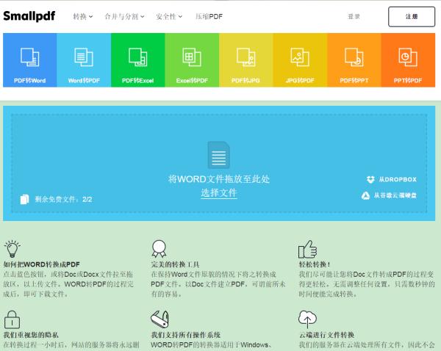
Task: Open the PDF转PPT tile
Action: coord(354,60)
